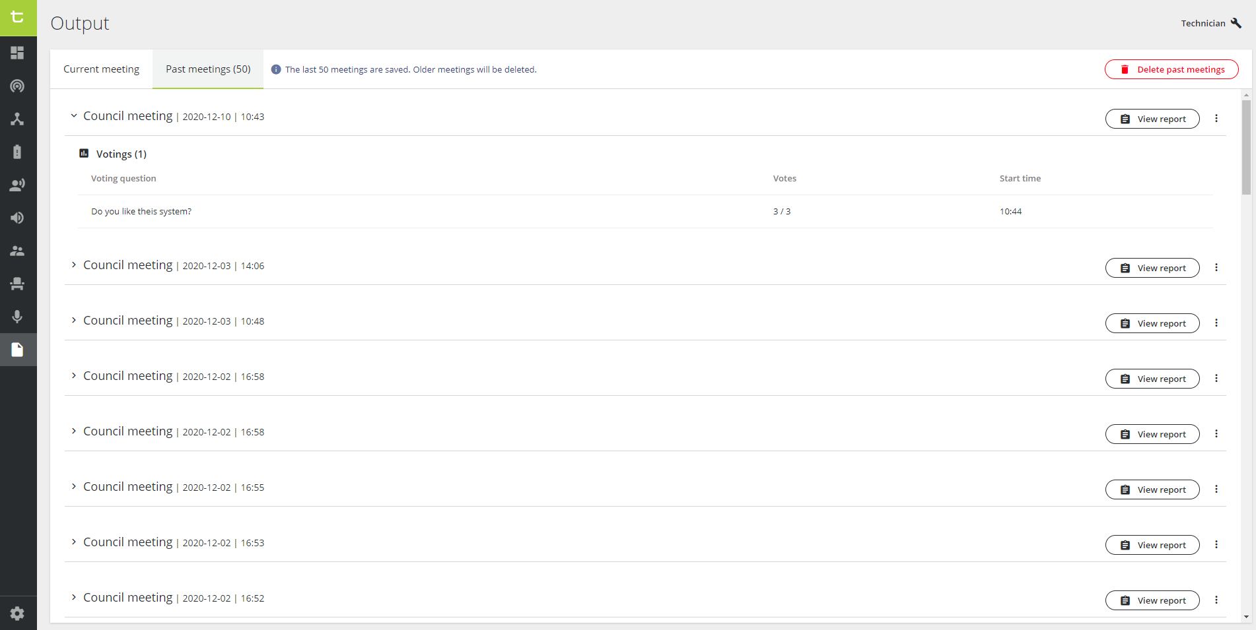Click the wireless broadcast icon in sidebar
This screenshot has height=630, width=1256.
coord(18,86)
